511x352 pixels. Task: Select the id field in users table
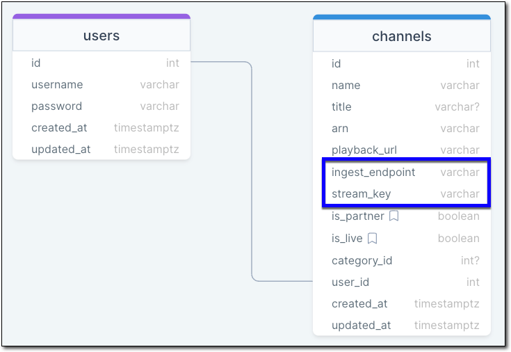(x=102, y=63)
